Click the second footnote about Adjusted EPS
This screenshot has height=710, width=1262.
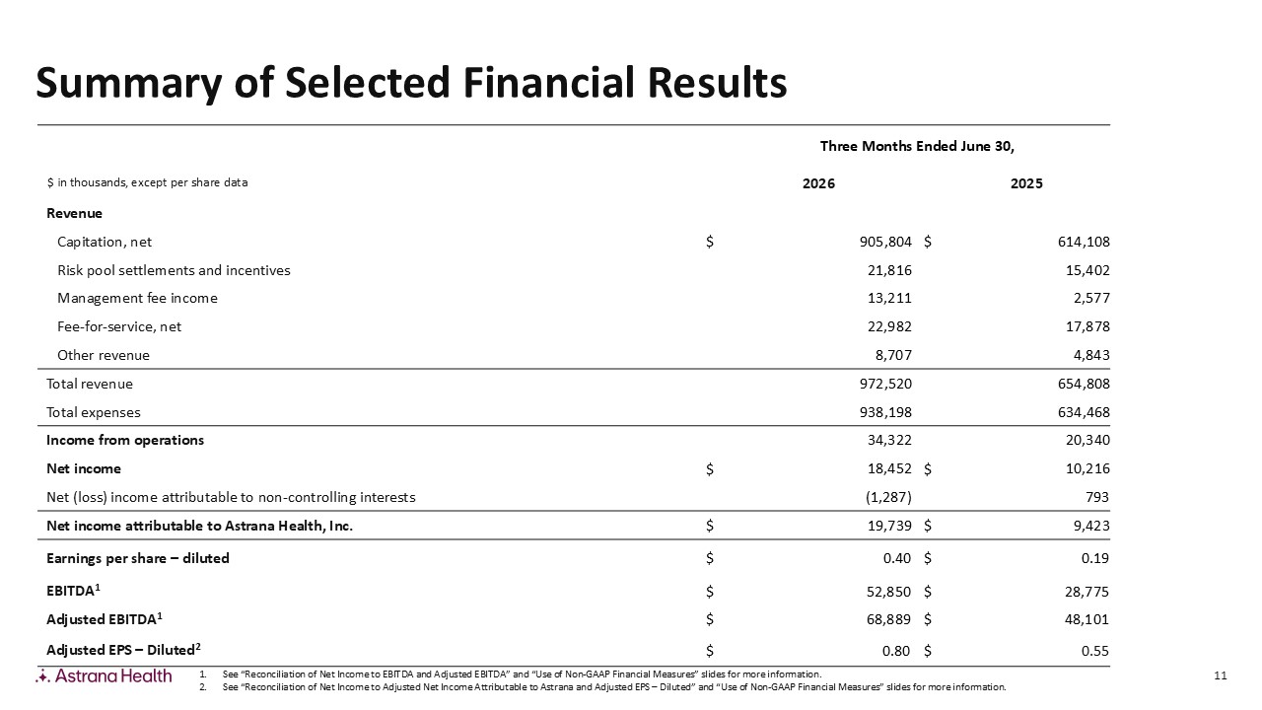[602, 686]
